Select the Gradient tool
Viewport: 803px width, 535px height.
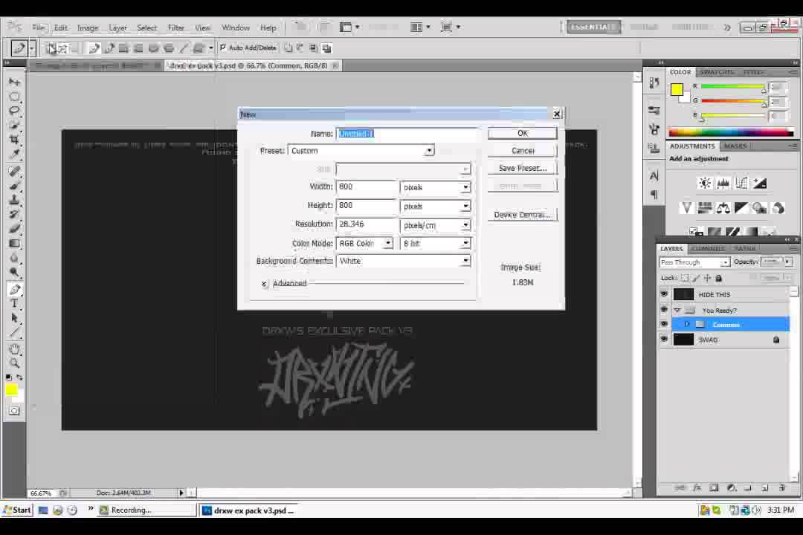(14, 244)
